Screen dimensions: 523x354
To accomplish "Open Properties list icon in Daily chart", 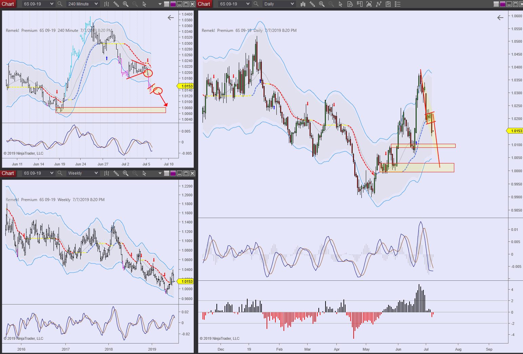I will (398, 4).
